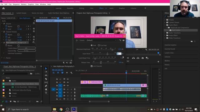Toggle the lock on the top video track
200x112 pixels.
57,79
